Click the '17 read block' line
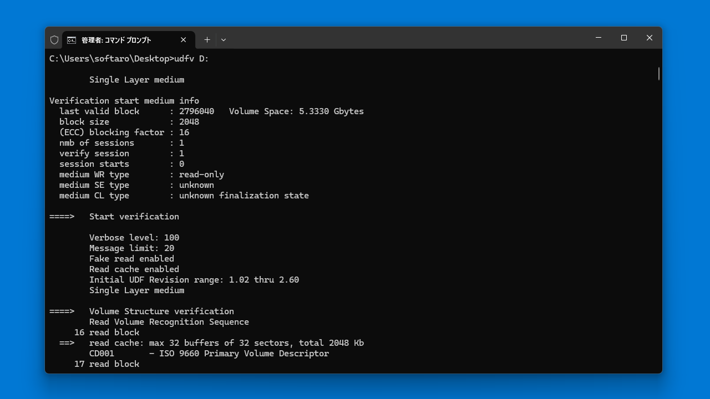The image size is (710, 399). (106, 364)
